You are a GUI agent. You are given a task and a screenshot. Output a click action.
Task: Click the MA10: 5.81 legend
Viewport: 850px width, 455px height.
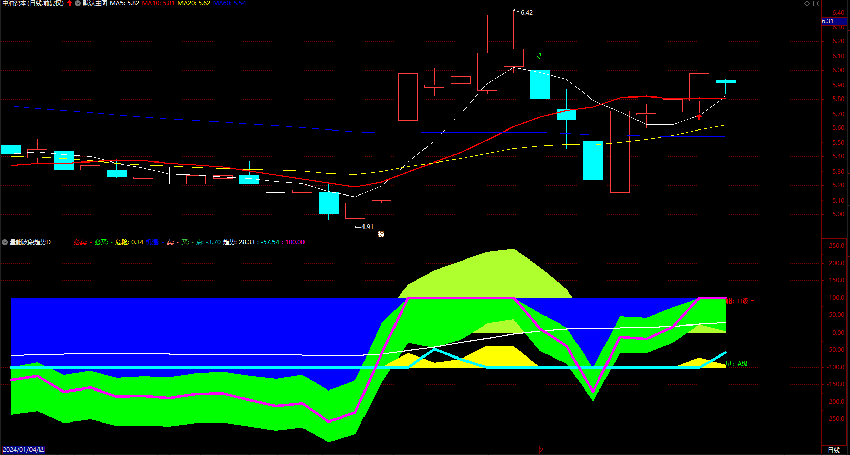[x=158, y=3]
